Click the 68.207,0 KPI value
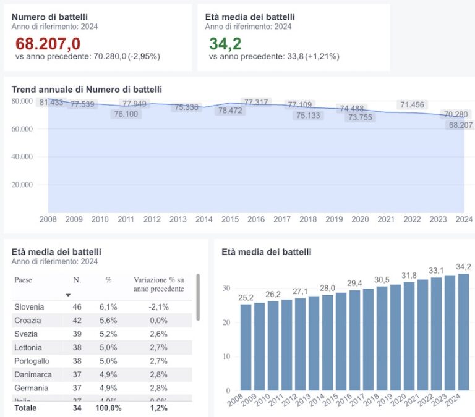Screen dimensions: 475x417 48,44
